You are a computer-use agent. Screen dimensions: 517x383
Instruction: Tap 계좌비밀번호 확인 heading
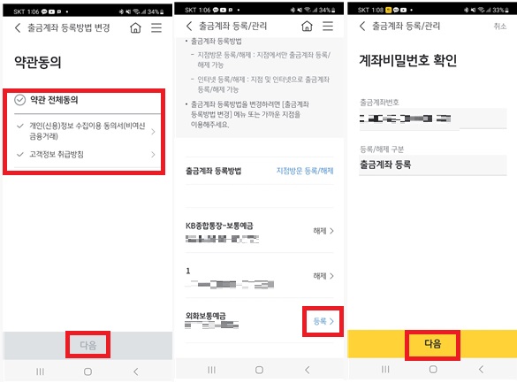point(408,60)
